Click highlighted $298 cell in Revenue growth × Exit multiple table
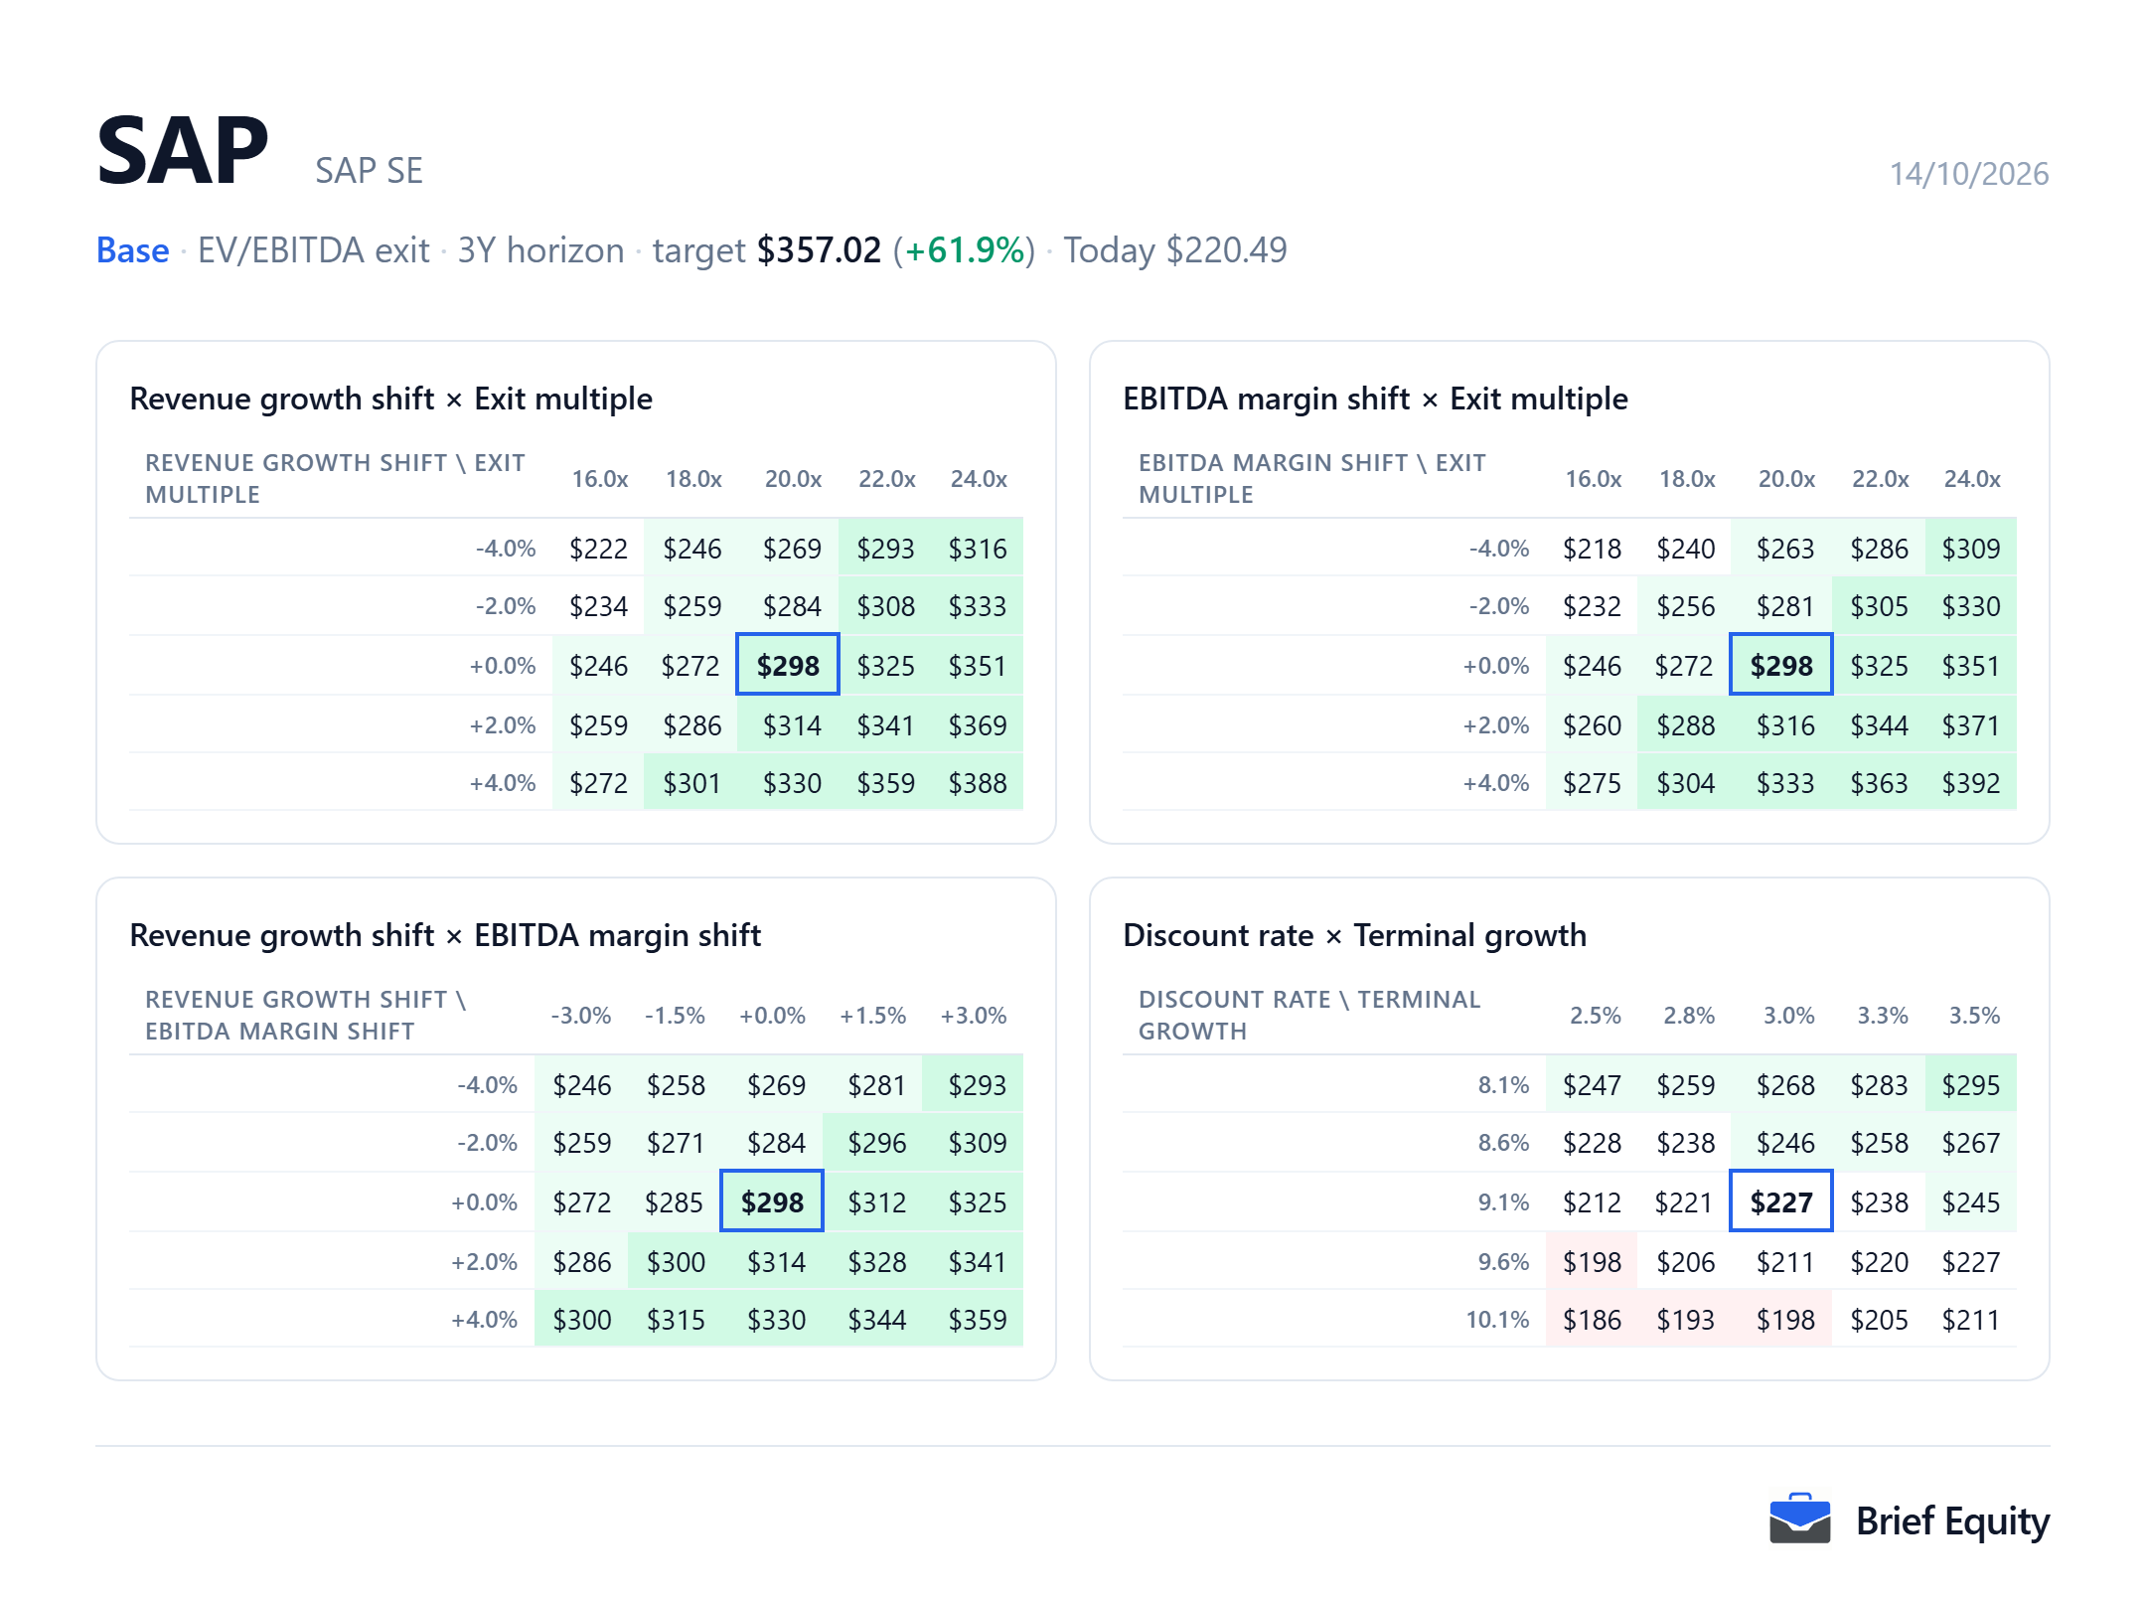2146x1598 pixels. pos(788,665)
